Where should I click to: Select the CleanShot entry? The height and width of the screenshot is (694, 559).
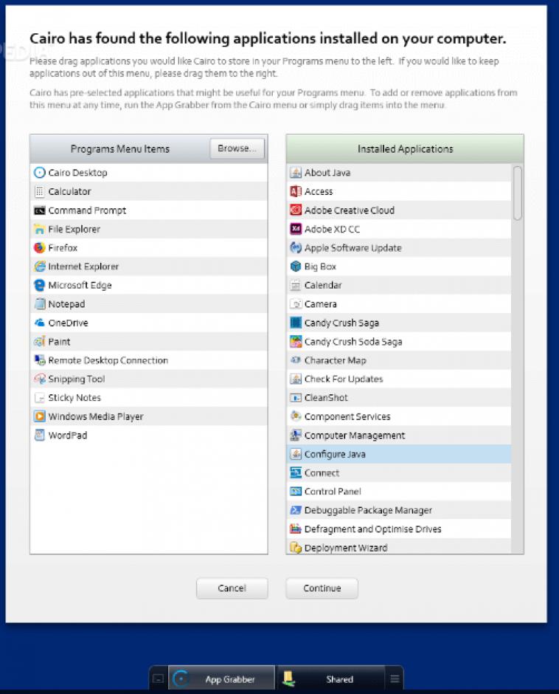[398, 397]
